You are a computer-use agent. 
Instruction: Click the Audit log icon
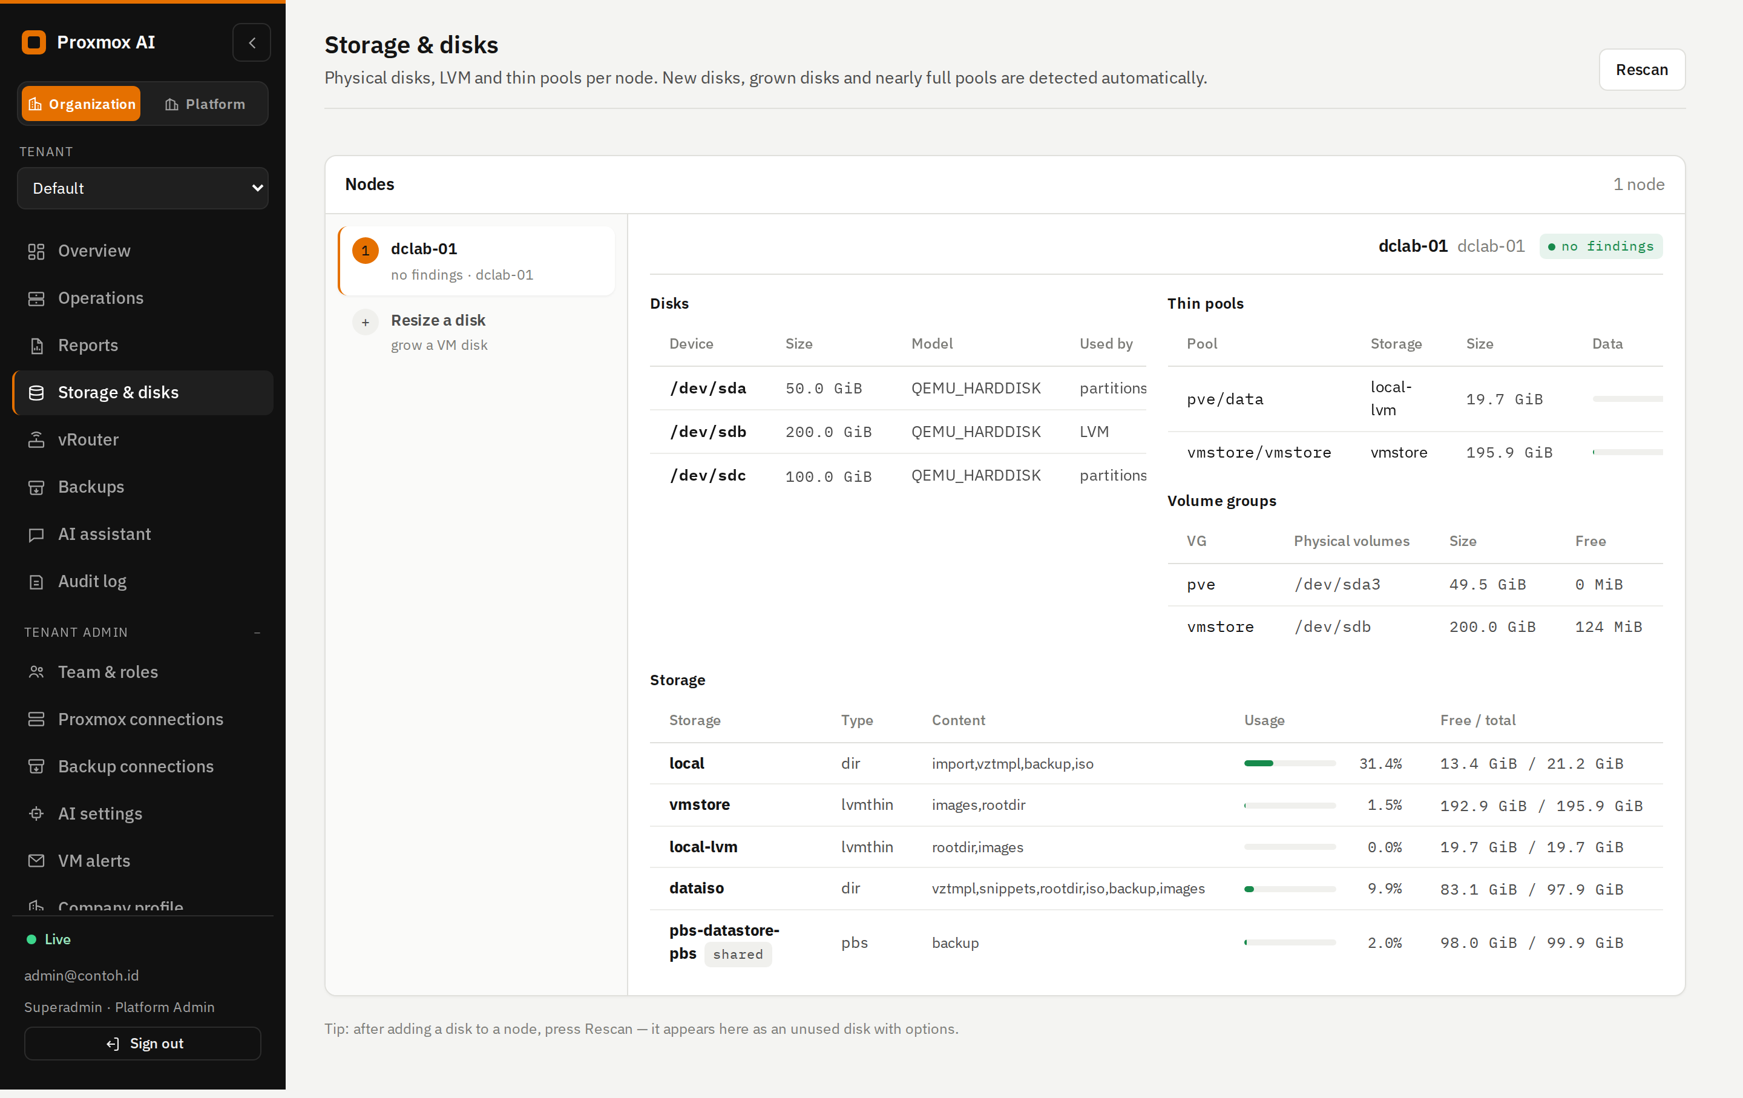click(36, 581)
